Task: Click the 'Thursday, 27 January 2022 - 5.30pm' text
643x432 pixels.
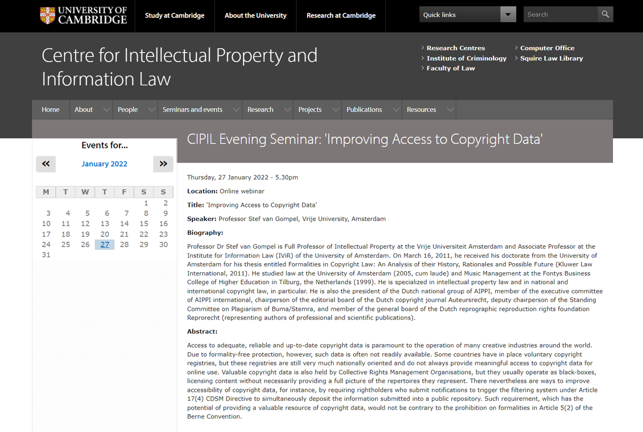Action: click(243, 177)
